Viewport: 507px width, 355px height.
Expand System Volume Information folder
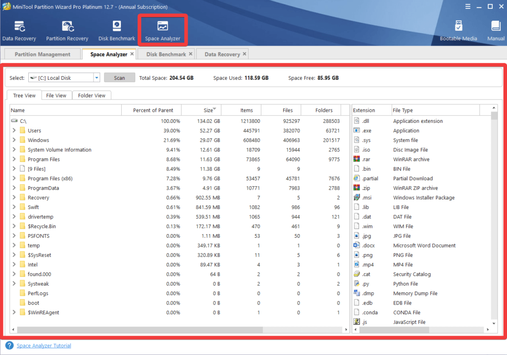(x=14, y=150)
